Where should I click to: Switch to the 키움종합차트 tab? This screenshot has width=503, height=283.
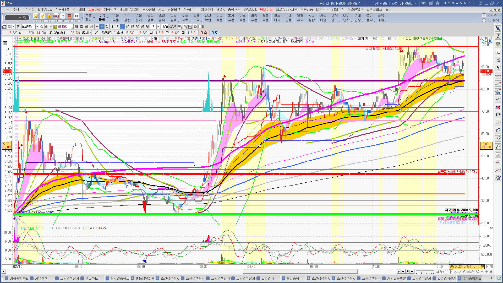point(19,278)
